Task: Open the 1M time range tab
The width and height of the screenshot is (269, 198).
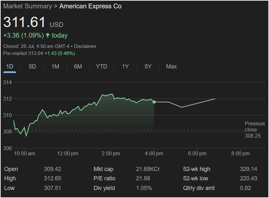Action: click(55, 67)
